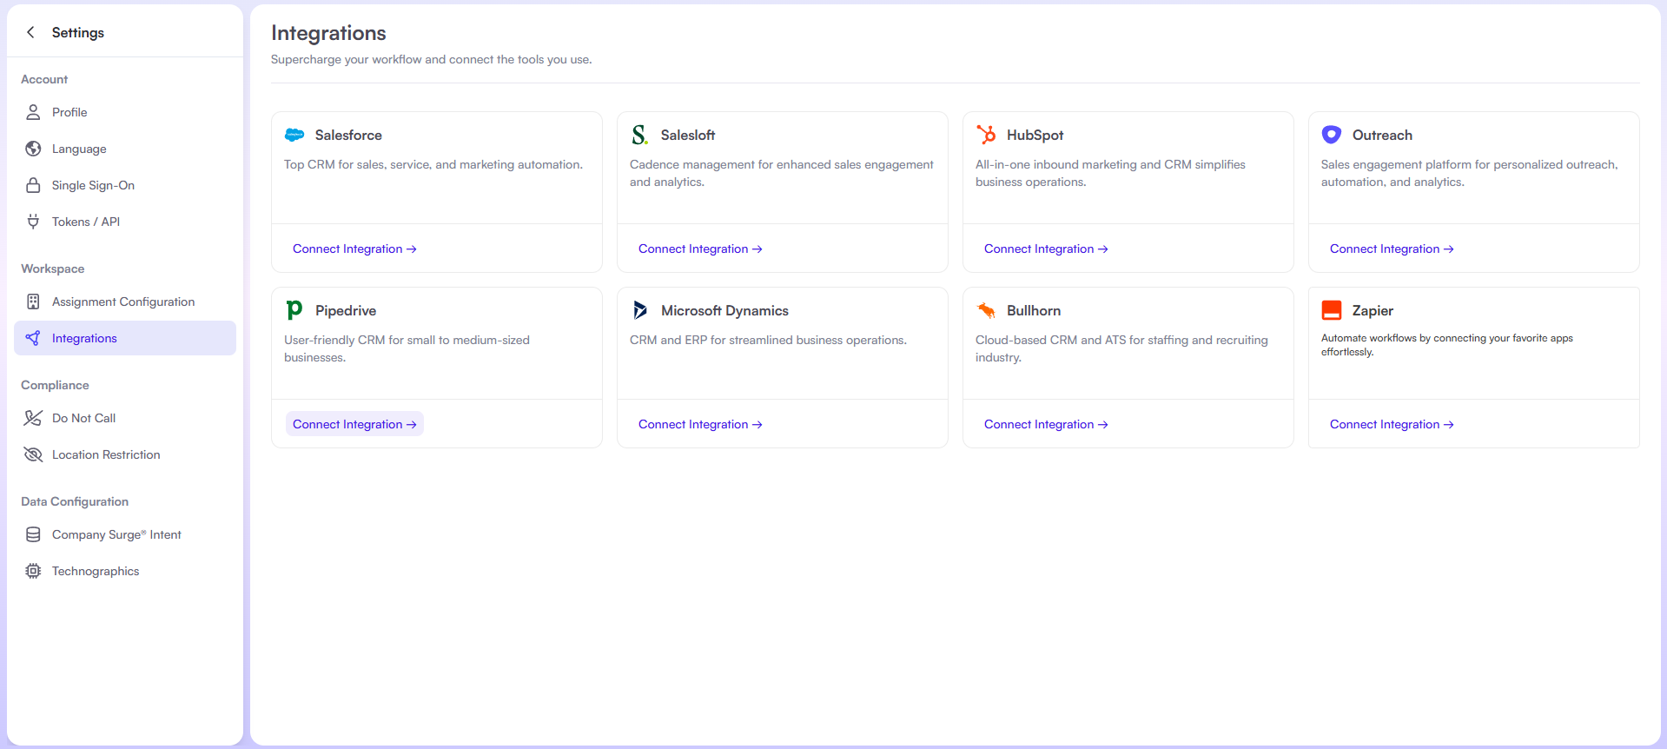Connect the Salesforce integration
The width and height of the screenshot is (1667, 749).
[354, 249]
